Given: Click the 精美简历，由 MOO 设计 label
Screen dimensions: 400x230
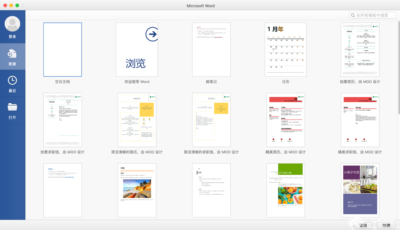Looking at the screenshot, I should pos(286,152).
